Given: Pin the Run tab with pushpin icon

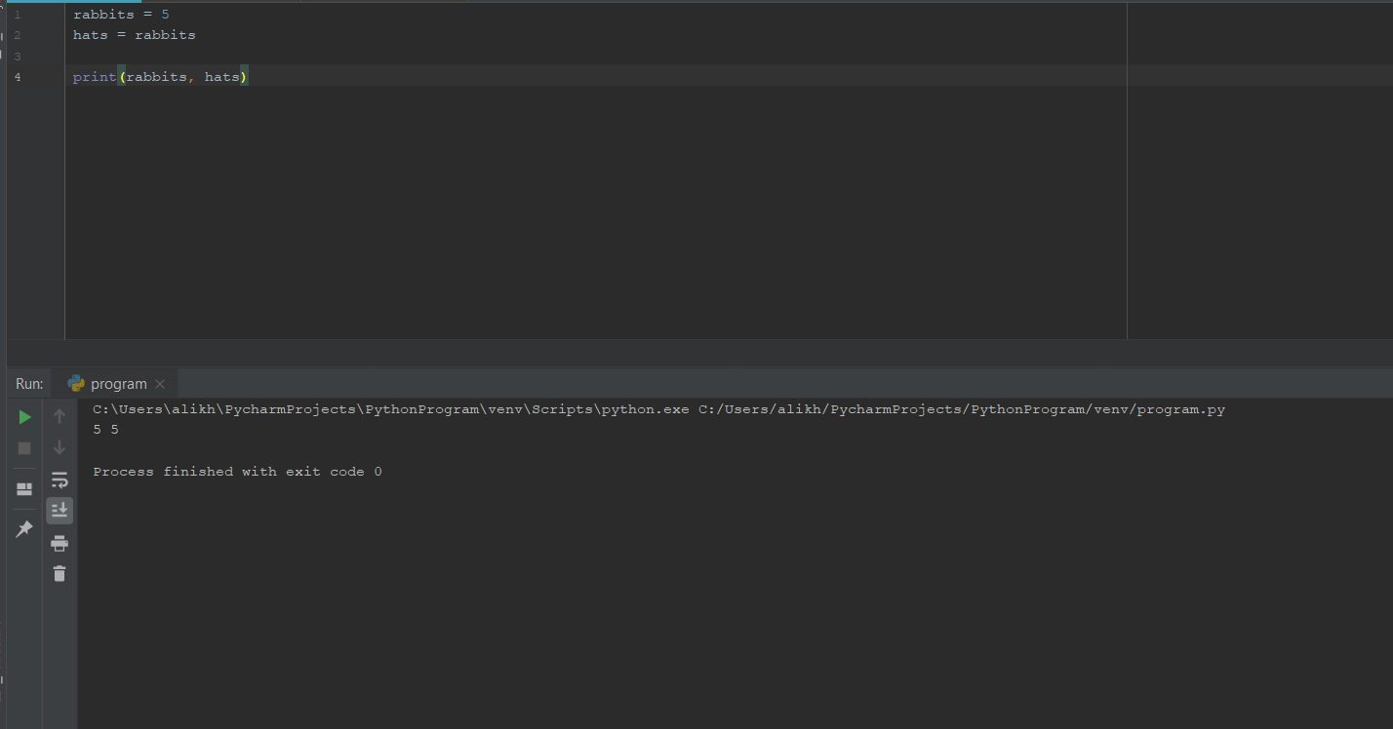Looking at the screenshot, I should pyautogui.click(x=24, y=529).
